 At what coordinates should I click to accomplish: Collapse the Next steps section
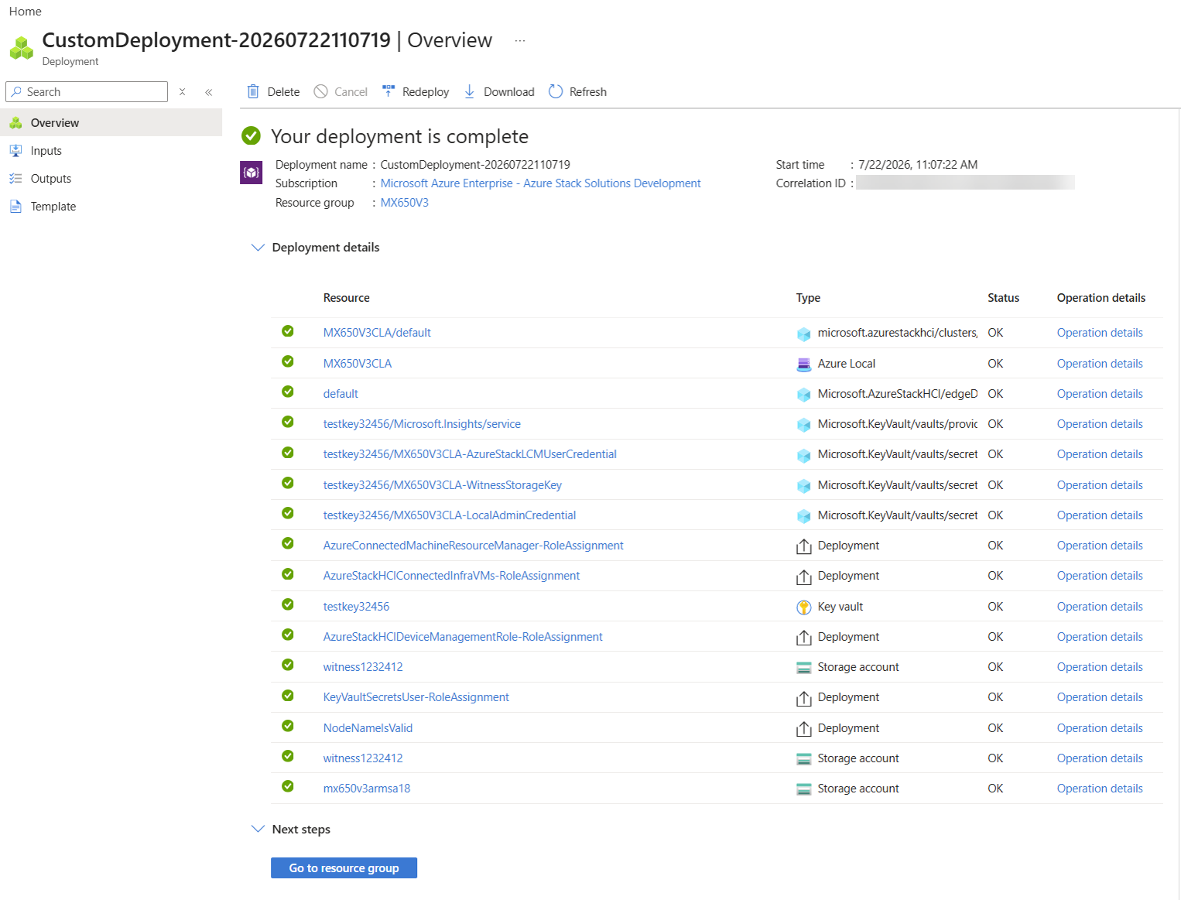point(258,829)
